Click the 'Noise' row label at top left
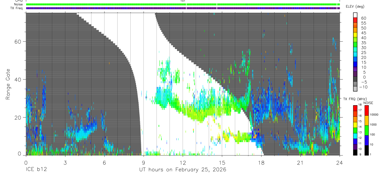The image size is (382, 176). (19, 4)
